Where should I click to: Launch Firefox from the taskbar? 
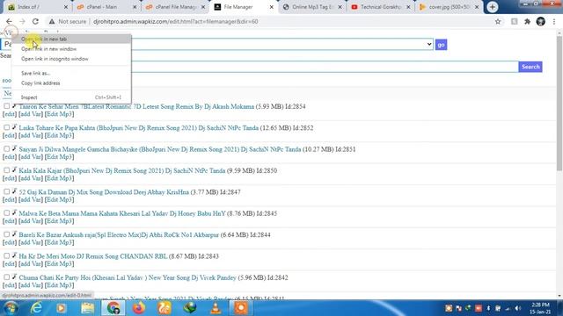click(x=139, y=308)
